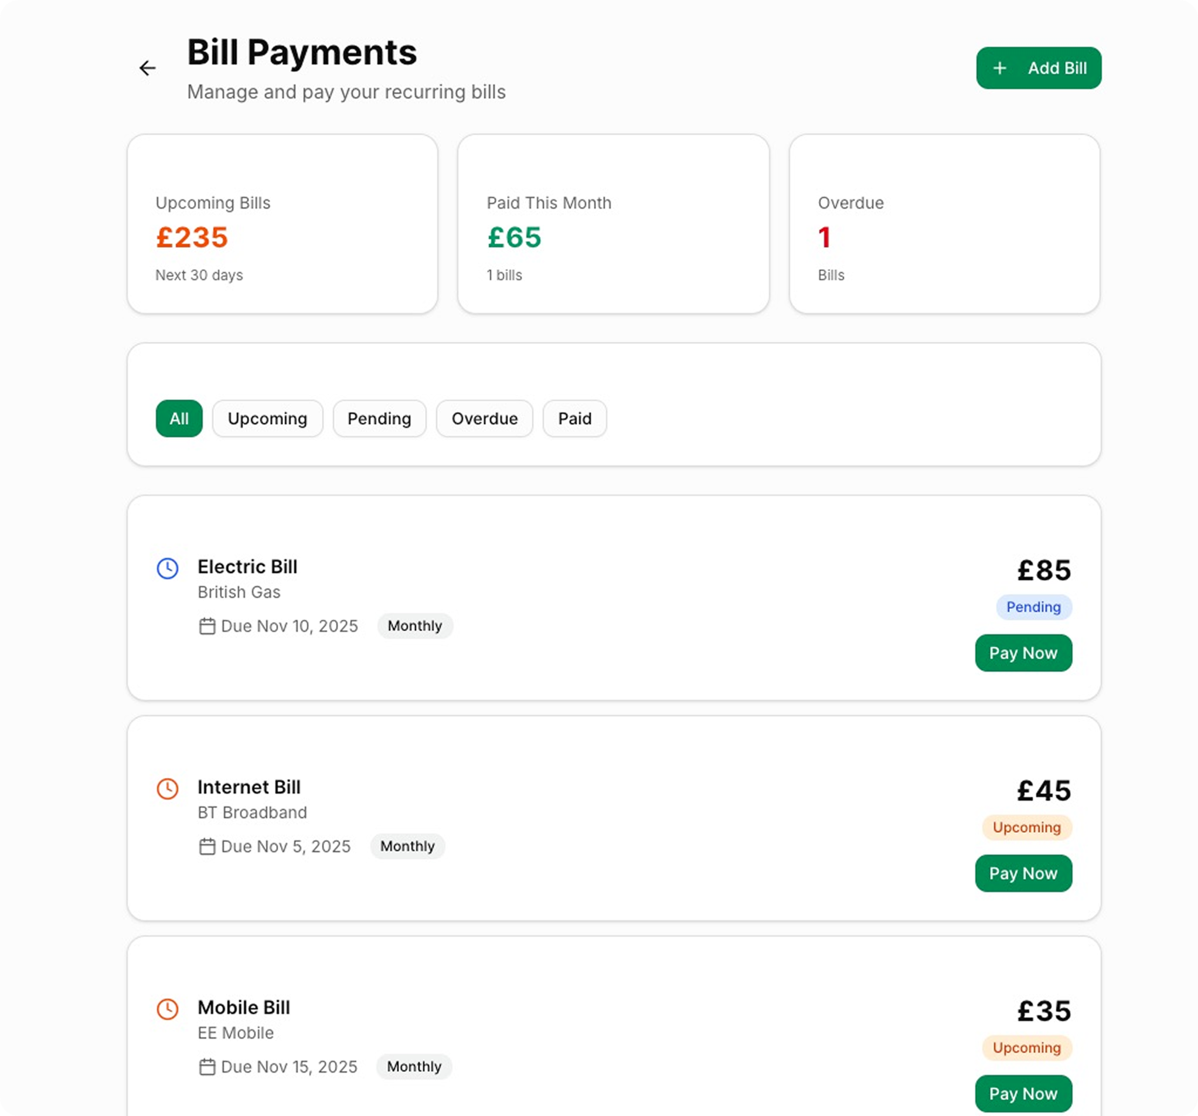Image resolution: width=1198 pixels, height=1116 pixels.
Task: Click the Mobile Bill clock icon
Action: [168, 1009]
